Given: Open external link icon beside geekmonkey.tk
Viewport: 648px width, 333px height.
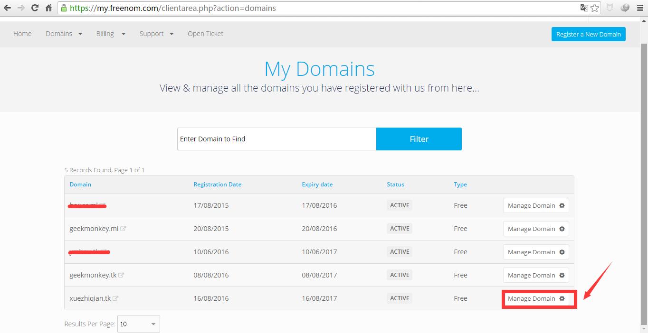Looking at the screenshot, I should pos(121,275).
